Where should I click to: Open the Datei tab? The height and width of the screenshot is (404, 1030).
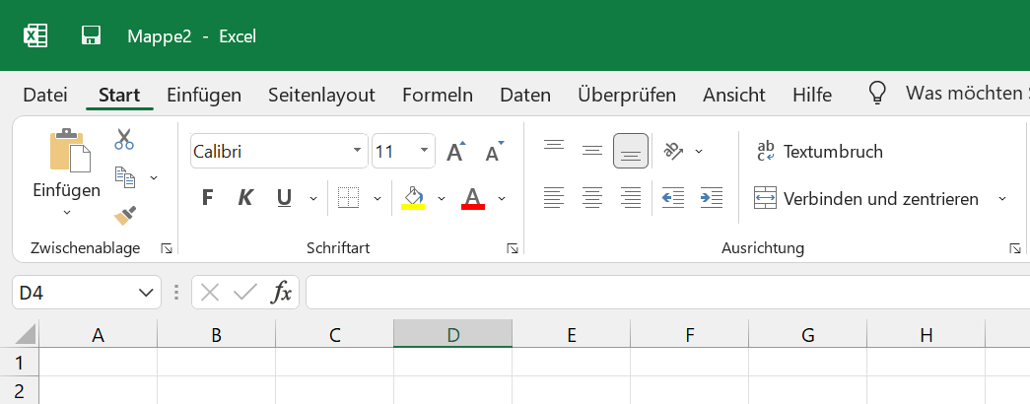[x=45, y=95]
